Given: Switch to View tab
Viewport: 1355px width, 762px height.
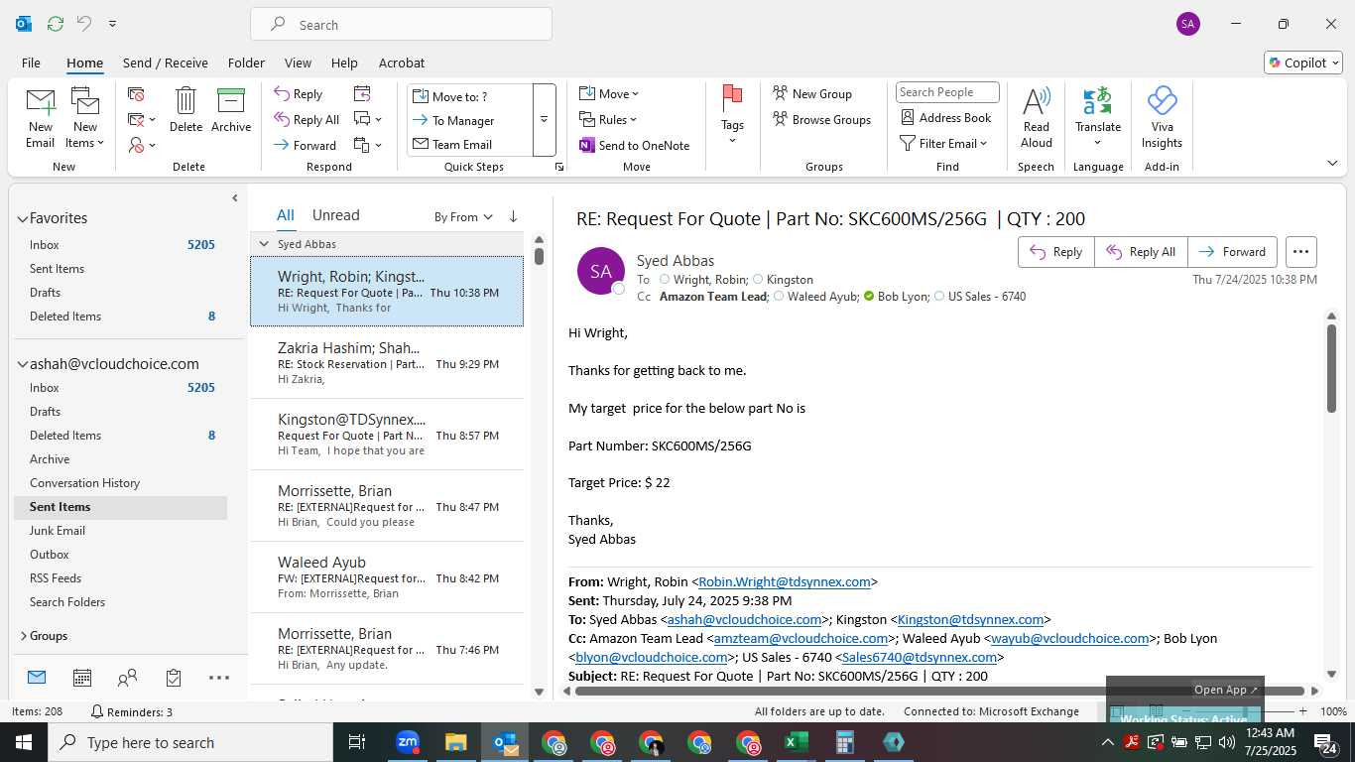Looking at the screenshot, I should point(298,63).
